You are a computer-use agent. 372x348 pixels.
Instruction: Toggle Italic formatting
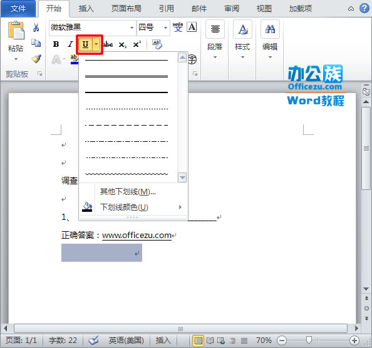70,44
